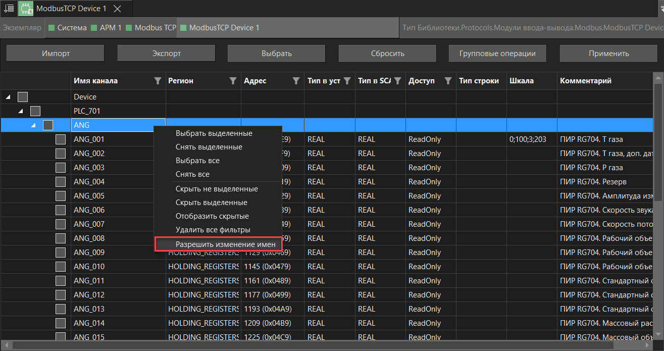This screenshot has height=351, width=664.
Task: Open the Доступ column filter
Action: [x=448, y=81]
